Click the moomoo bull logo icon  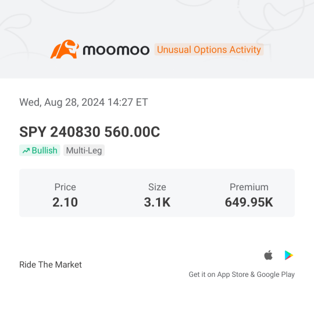point(65,49)
